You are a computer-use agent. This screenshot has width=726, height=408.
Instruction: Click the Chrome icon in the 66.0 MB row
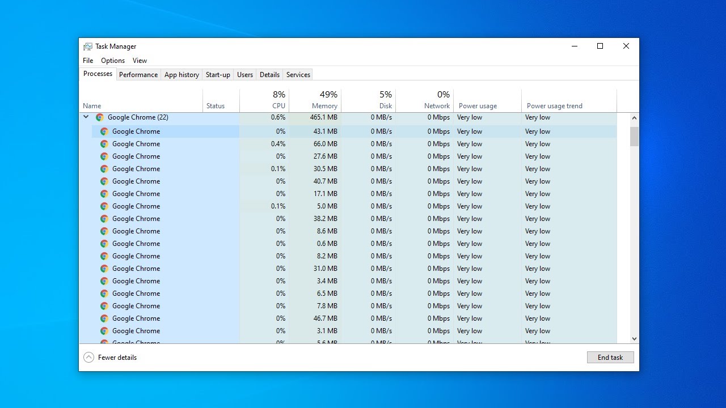coord(104,144)
